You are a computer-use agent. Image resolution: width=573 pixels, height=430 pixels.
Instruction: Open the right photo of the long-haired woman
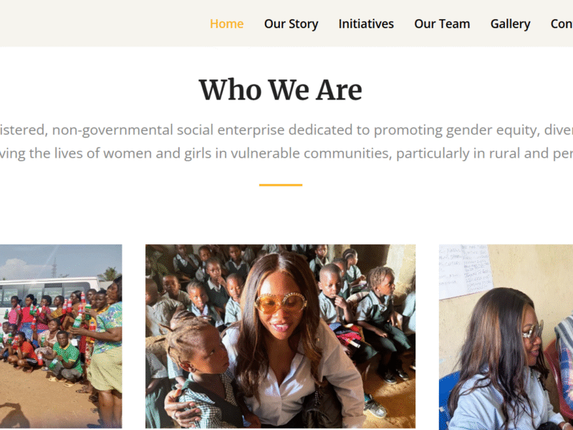coord(506,337)
